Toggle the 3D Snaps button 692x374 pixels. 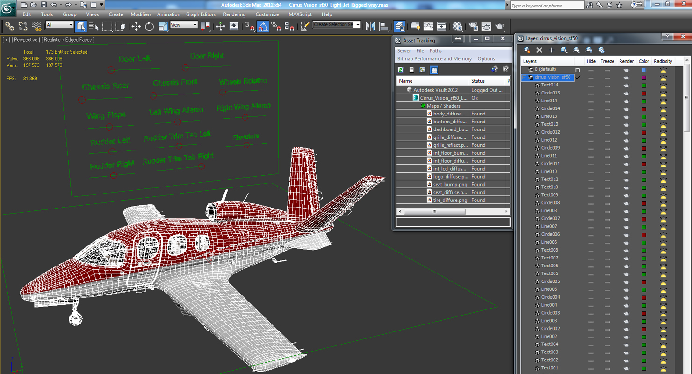250,26
